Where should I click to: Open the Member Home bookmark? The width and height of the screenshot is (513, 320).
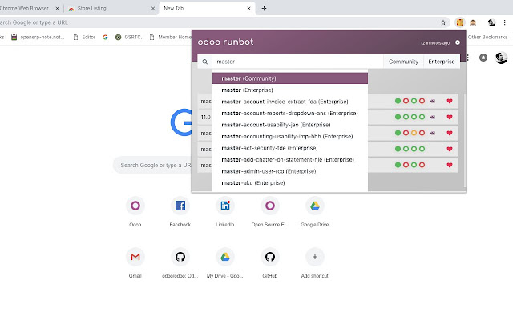coord(170,38)
